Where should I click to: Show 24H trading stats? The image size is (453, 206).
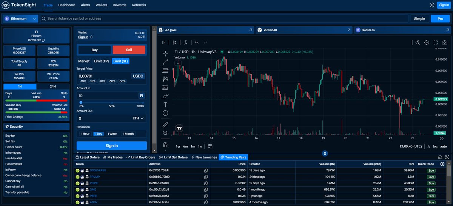pos(53,86)
